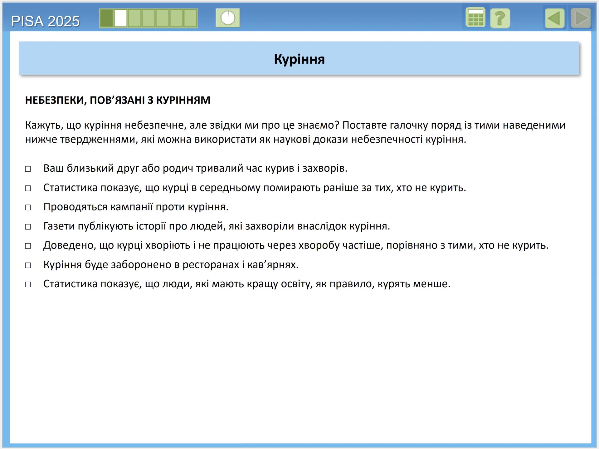599x449 pixels.
Task: Select the fourth progress bar square
Action: (x=148, y=18)
